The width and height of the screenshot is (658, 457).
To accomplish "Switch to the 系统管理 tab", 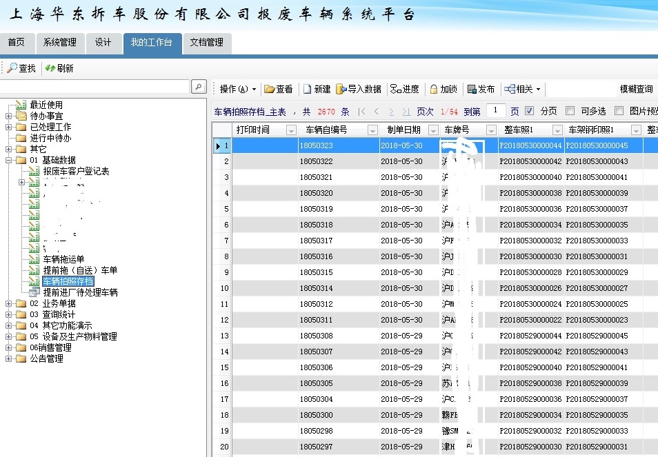I will click(x=59, y=42).
